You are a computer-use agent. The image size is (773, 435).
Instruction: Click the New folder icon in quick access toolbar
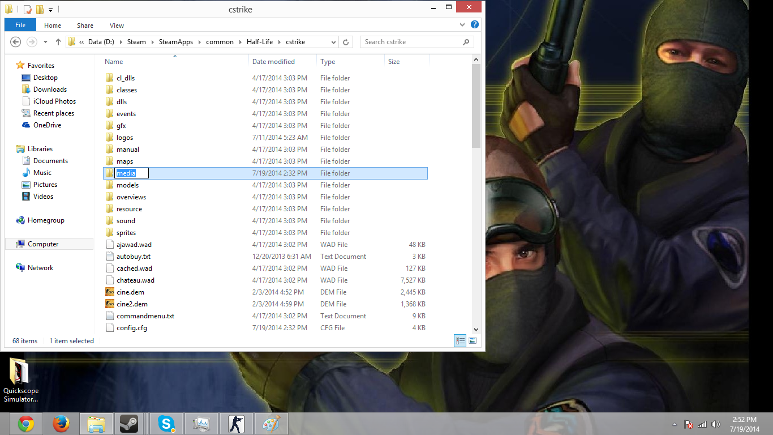[x=40, y=9]
